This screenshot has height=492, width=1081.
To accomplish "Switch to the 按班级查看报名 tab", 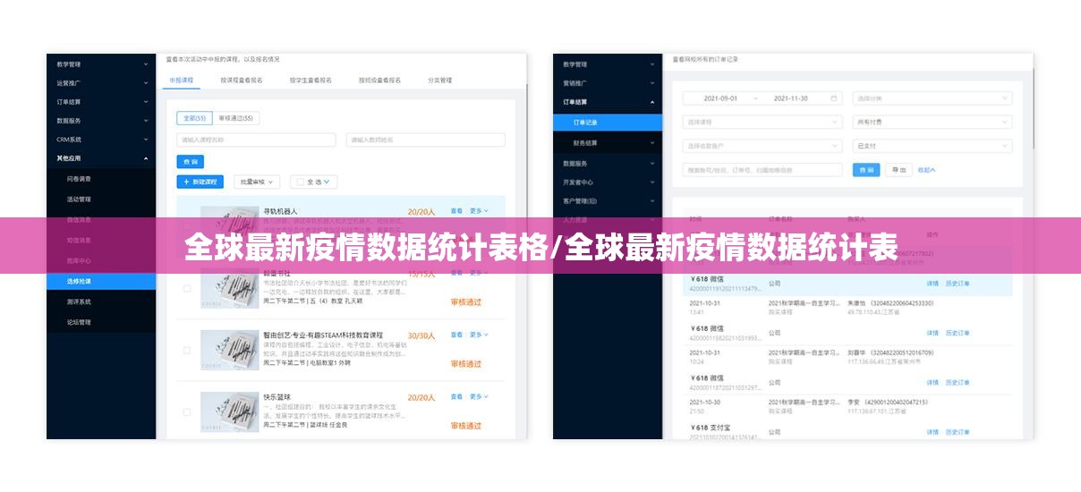I will (379, 80).
